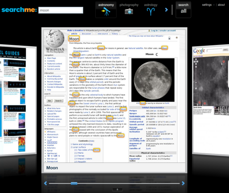This screenshot has width=229, height=193.
Task: Focus the search box containing moon
Action: click(61, 10)
